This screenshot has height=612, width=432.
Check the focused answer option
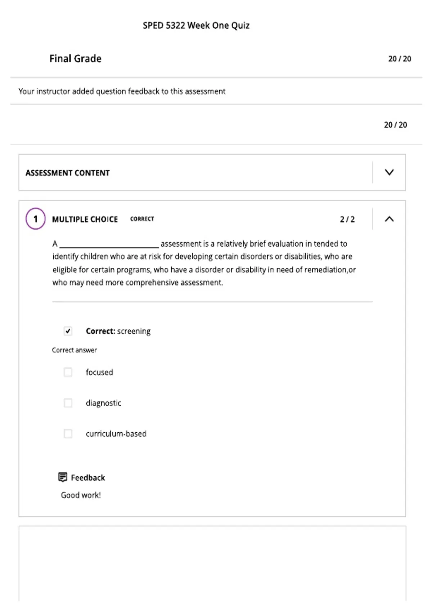68,372
